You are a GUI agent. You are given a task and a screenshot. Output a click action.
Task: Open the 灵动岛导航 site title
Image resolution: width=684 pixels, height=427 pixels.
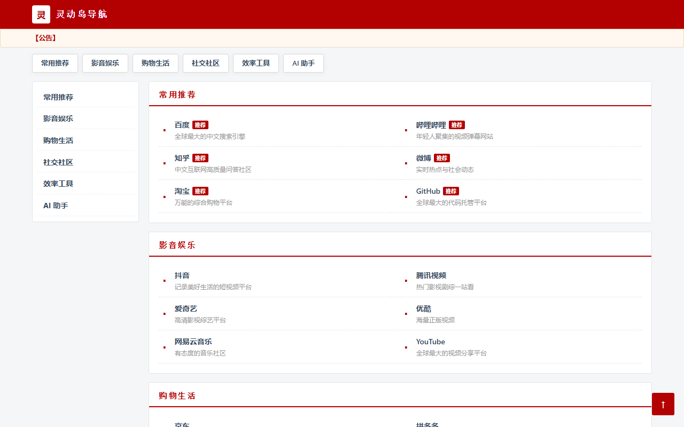[82, 14]
